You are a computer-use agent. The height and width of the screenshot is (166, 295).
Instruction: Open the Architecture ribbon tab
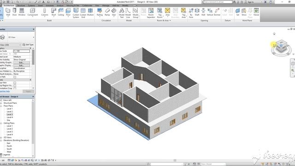tap(9, 6)
